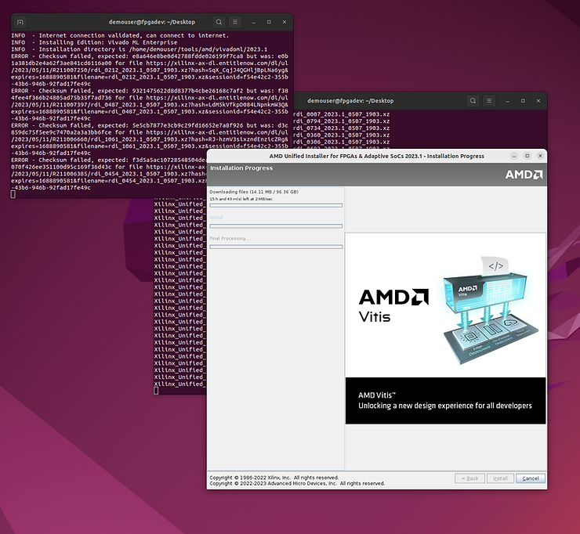
Task: Click rdi_0306_2023.1_0507_1903.xz in back terminal
Action: 342,142
